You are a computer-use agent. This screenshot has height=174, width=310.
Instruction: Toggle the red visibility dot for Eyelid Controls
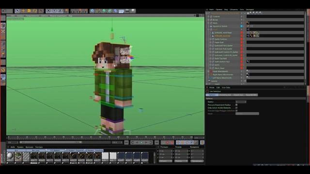241,39
